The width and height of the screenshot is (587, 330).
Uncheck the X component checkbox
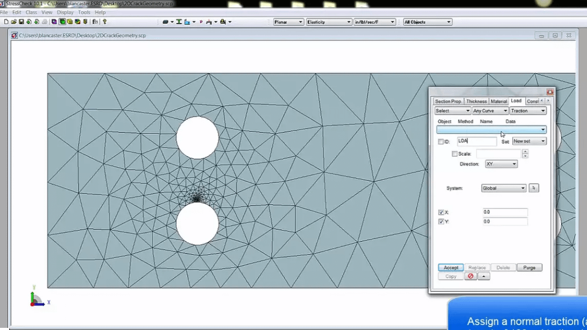point(441,212)
